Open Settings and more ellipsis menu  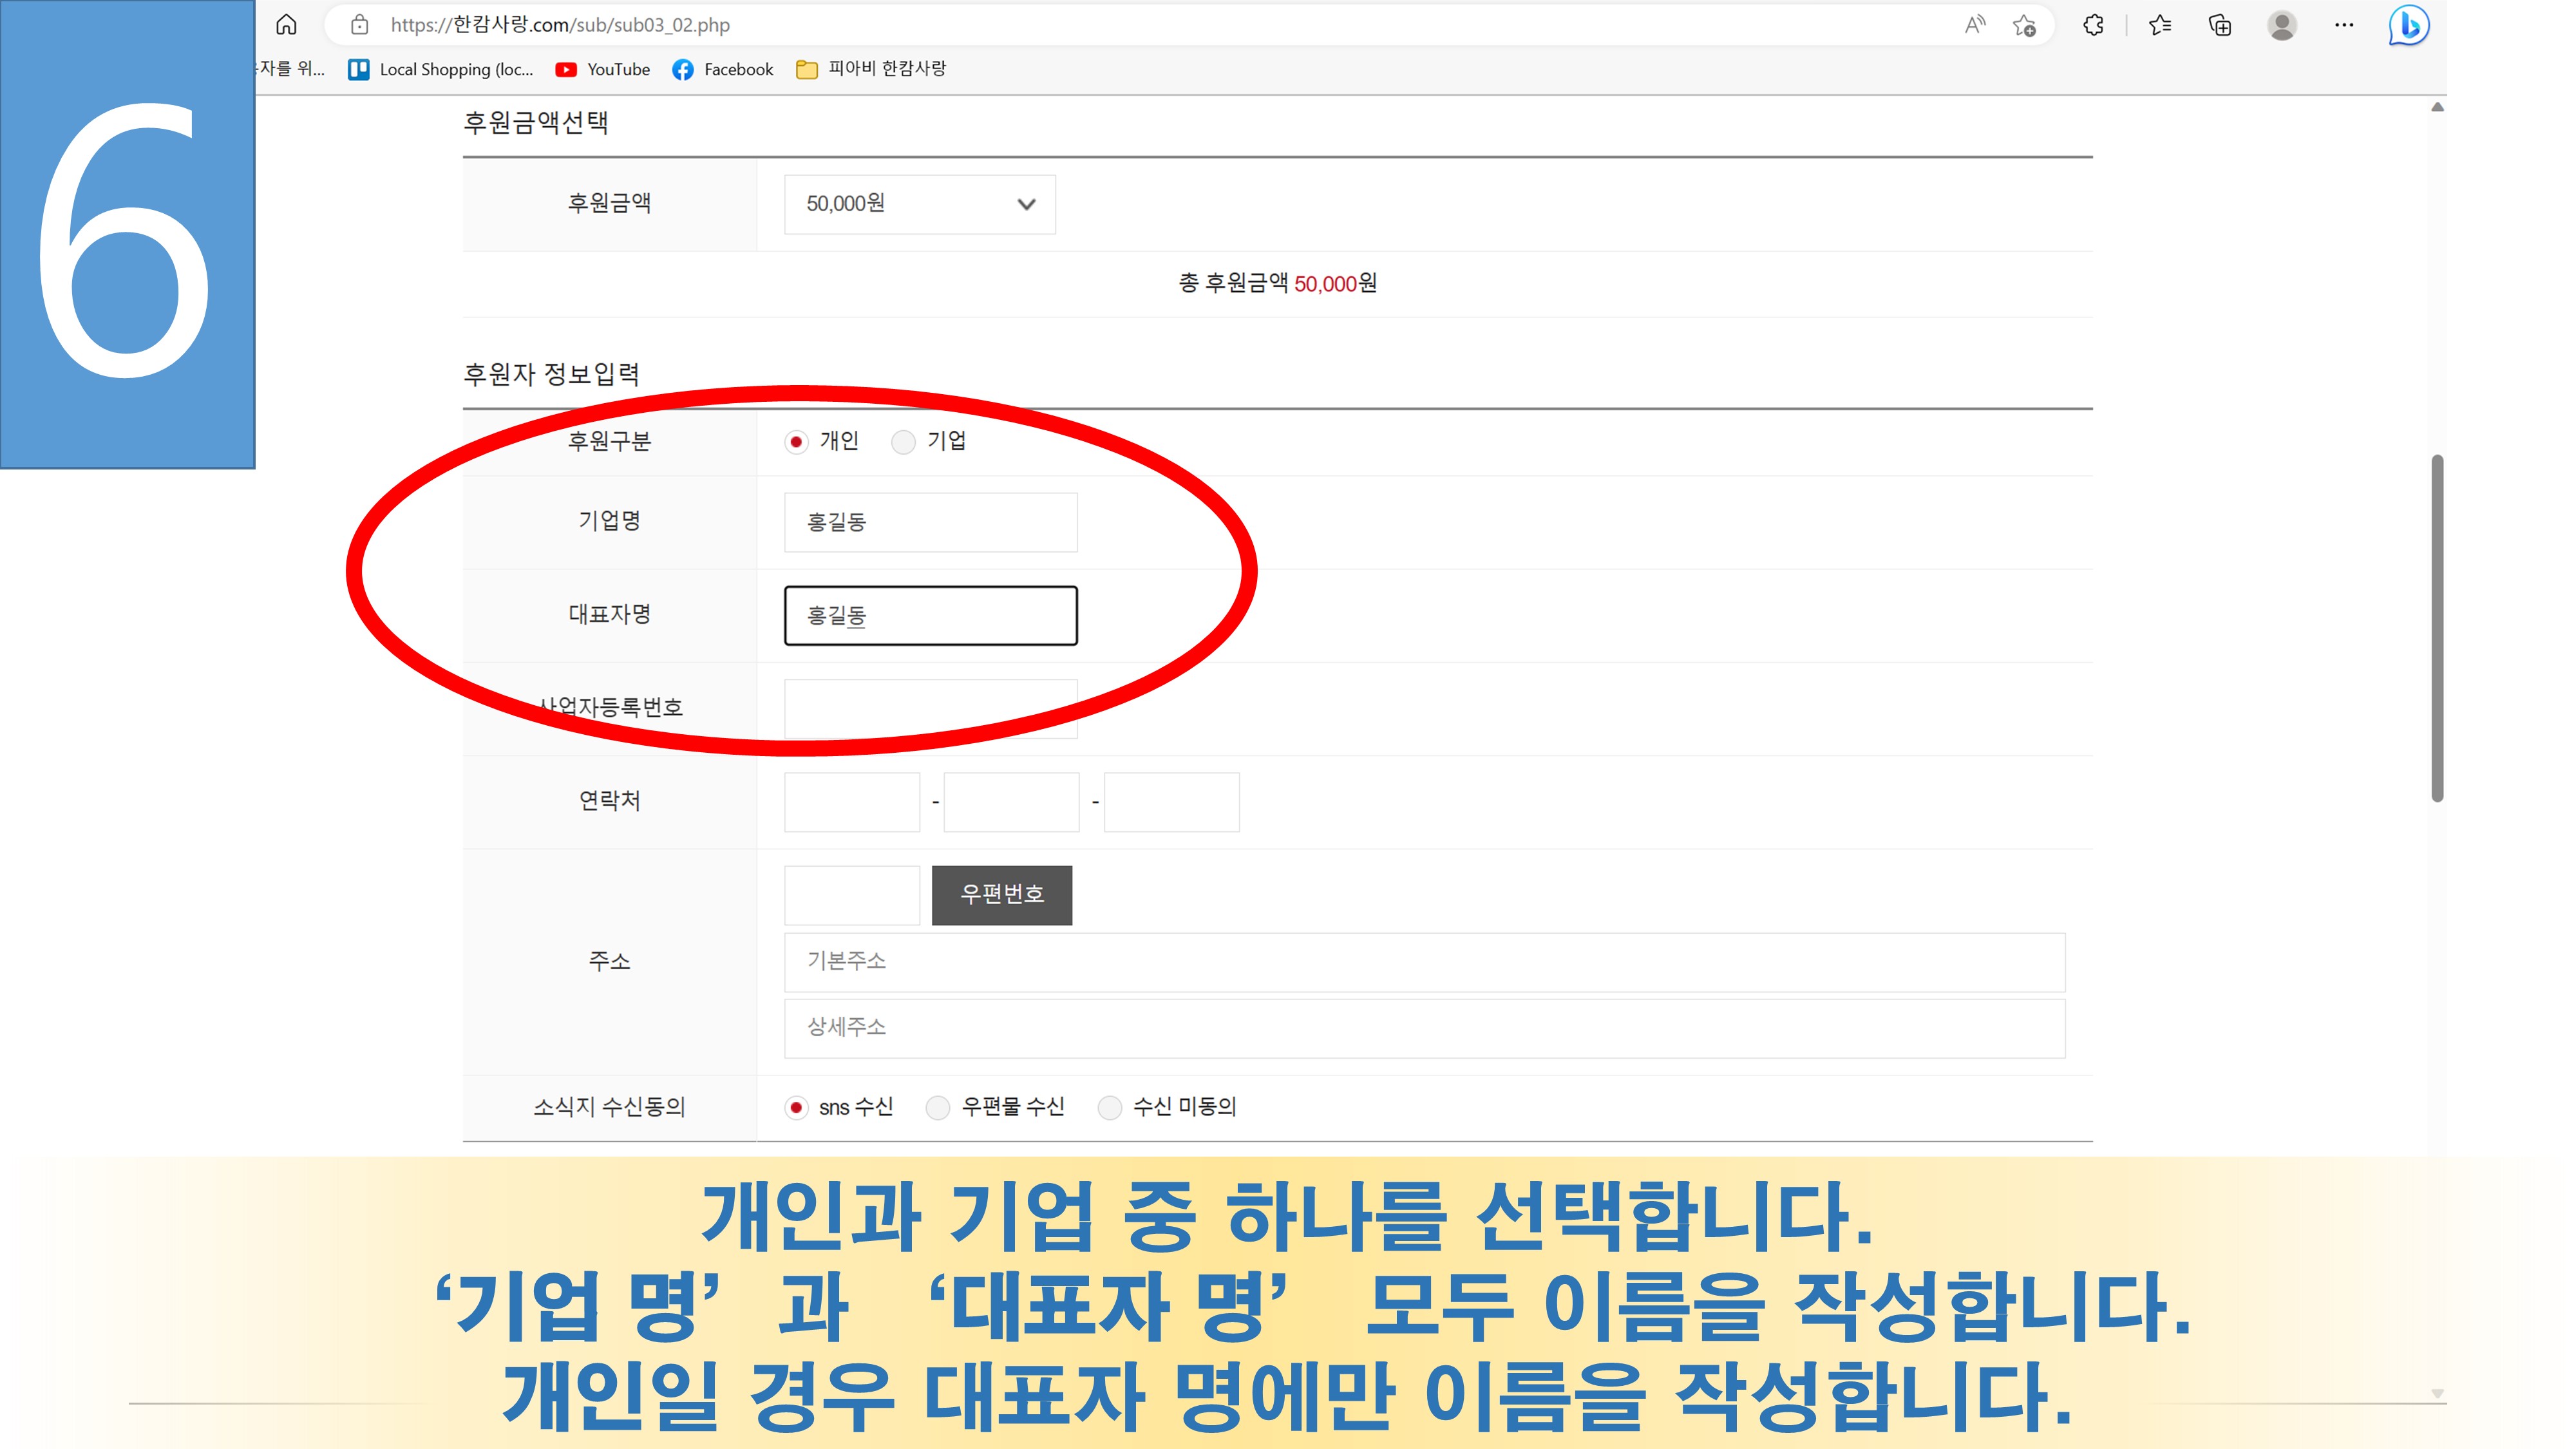(2344, 25)
